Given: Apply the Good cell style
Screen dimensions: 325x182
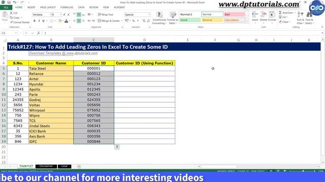Looking at the screenshot, I should [x=190, y=20].
